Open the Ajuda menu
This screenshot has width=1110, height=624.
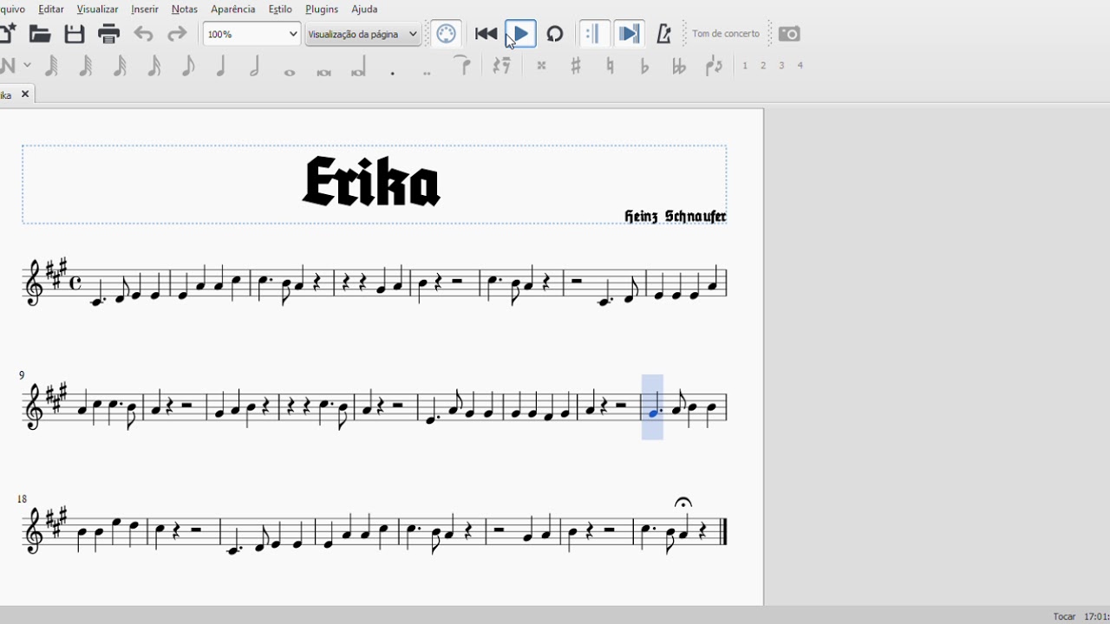(x=364, y=9)
